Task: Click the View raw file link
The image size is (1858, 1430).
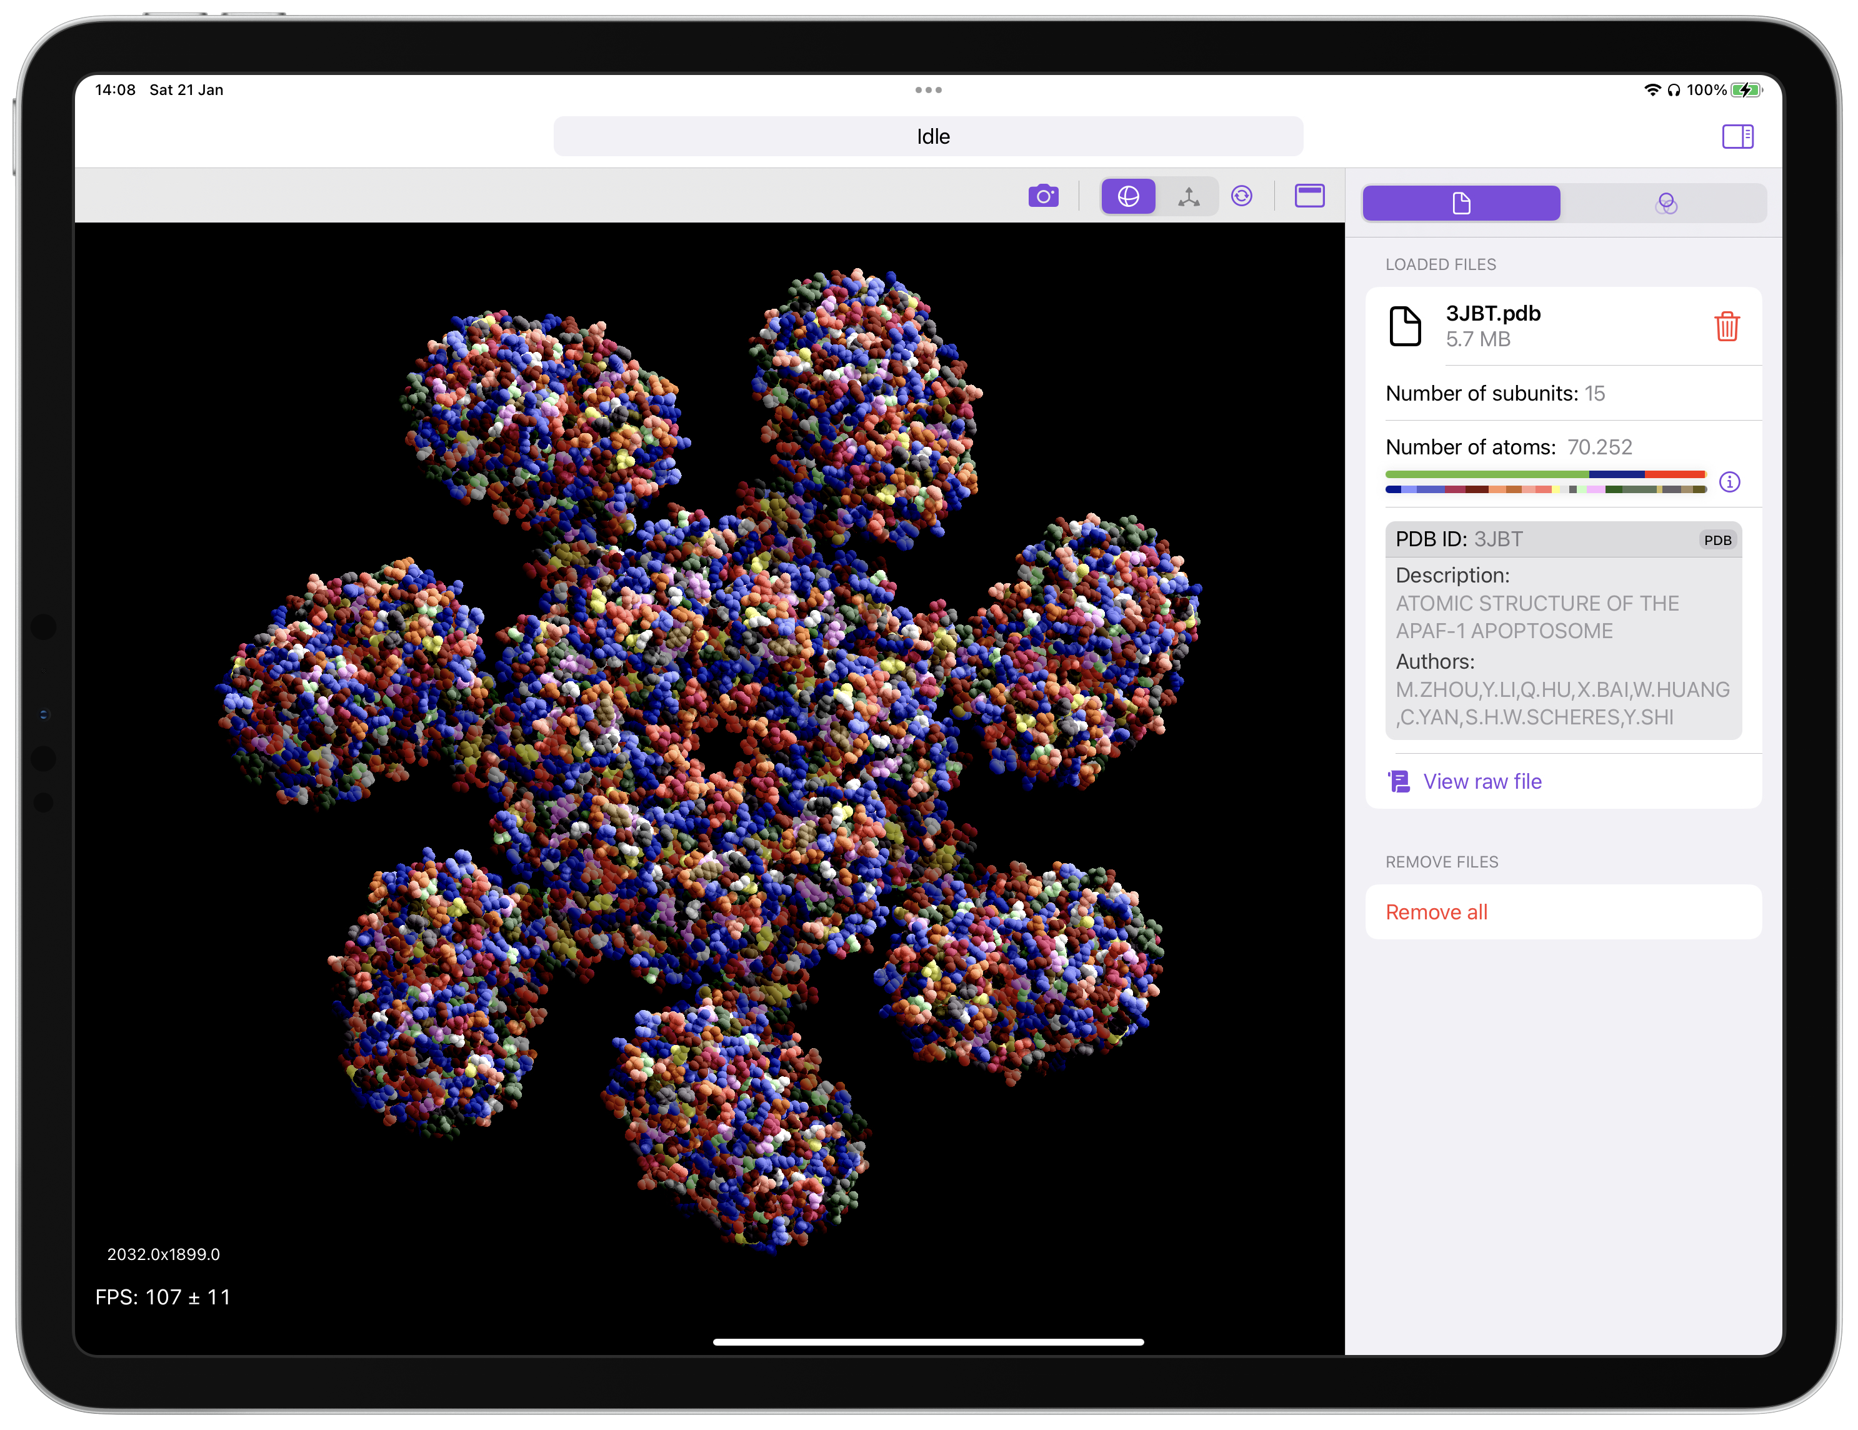Action: point(1482,781)
